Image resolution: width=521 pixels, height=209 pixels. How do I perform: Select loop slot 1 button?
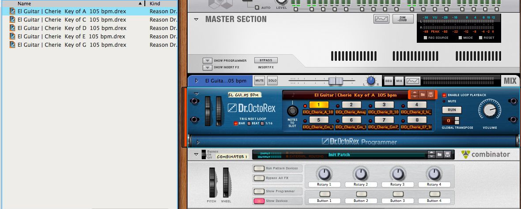coord(319,105)
